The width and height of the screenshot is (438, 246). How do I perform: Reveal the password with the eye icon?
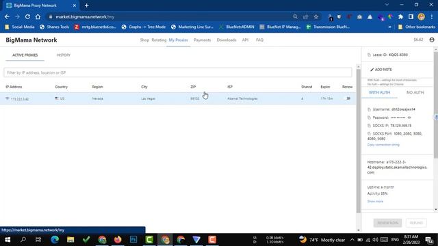409,118
